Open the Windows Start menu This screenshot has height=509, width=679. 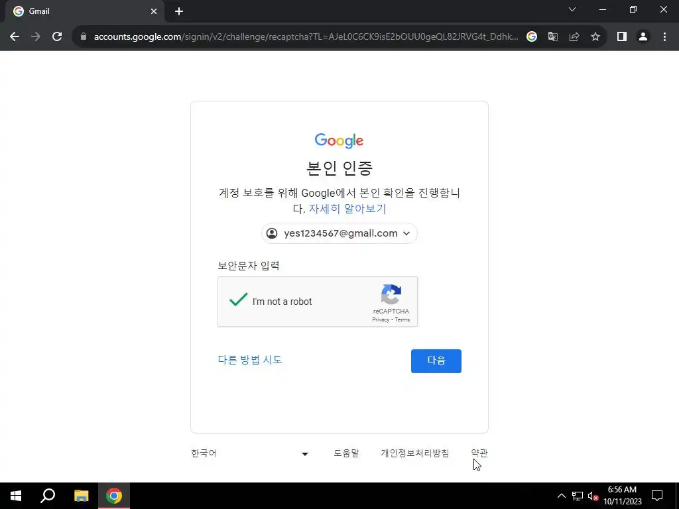point(16,496)
